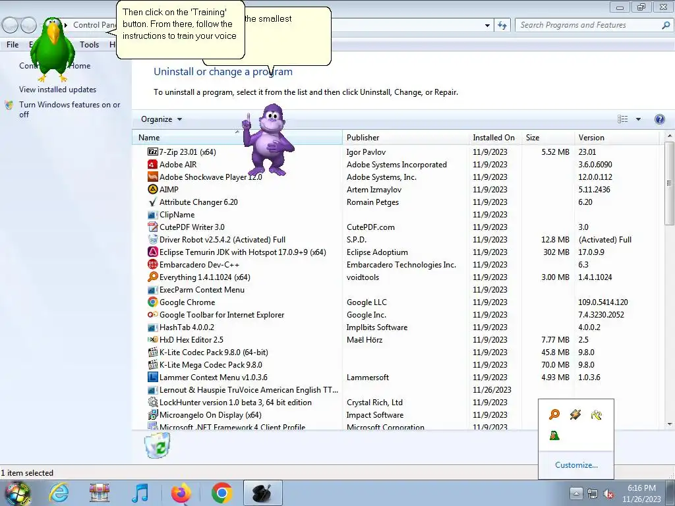Select the Everything 1.4.1.1024 magnifier icon

[x=152, y=277]
